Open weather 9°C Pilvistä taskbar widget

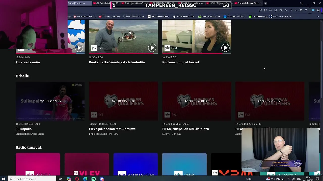[275, 179]
